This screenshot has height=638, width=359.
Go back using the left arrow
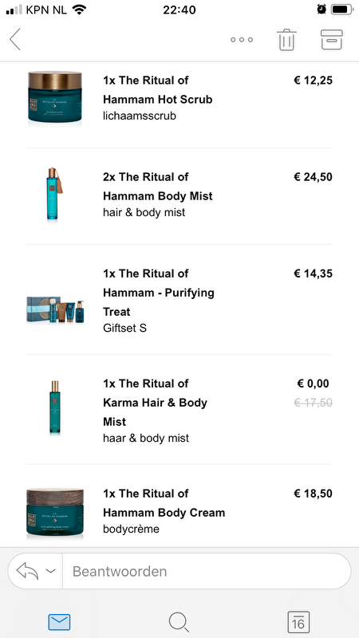(15, 40)
